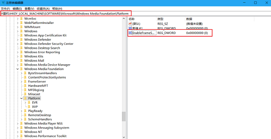Expand the SchemeHandlers key
271x139 pixels.
point(21,119)
